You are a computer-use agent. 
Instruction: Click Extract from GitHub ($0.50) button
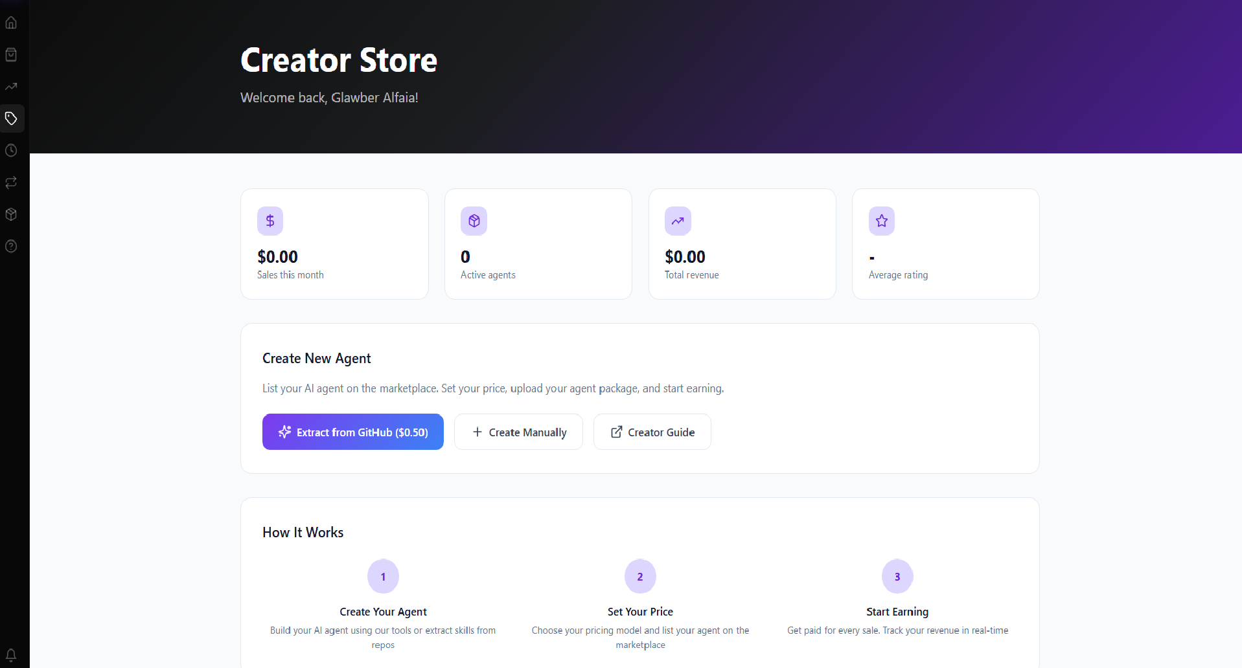[x=353, y=432]
